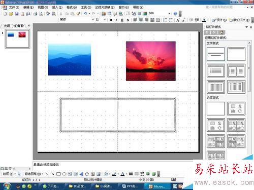Open the 插入 (Insert) menu

click(57, 7)
